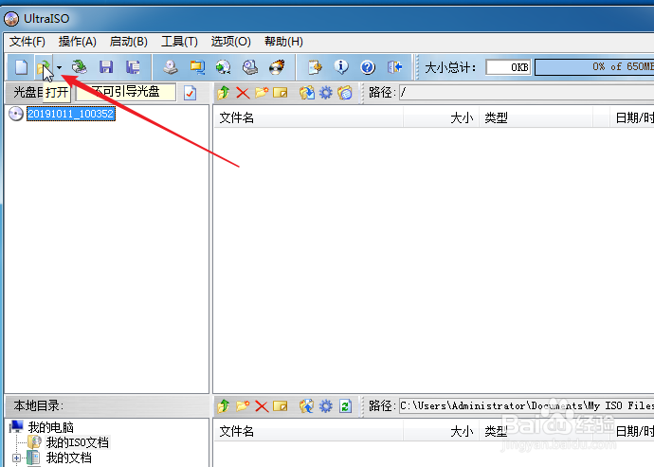654x467 pixels.
Task: Open the 选项(O) menu
Action: click(230, 42)
